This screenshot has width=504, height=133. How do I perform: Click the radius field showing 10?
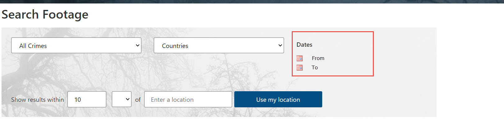[87, 99]
